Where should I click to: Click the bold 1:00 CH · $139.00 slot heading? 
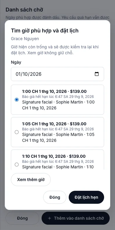pyautogui.click(x=54, y=91)
